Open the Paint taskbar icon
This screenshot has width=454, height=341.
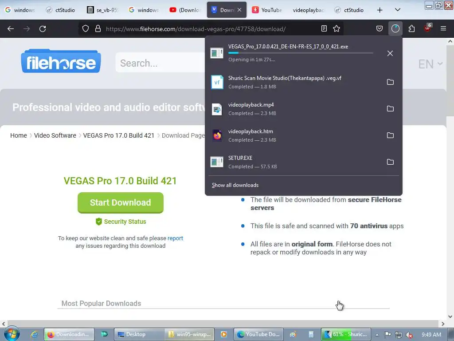click(293, 334)
